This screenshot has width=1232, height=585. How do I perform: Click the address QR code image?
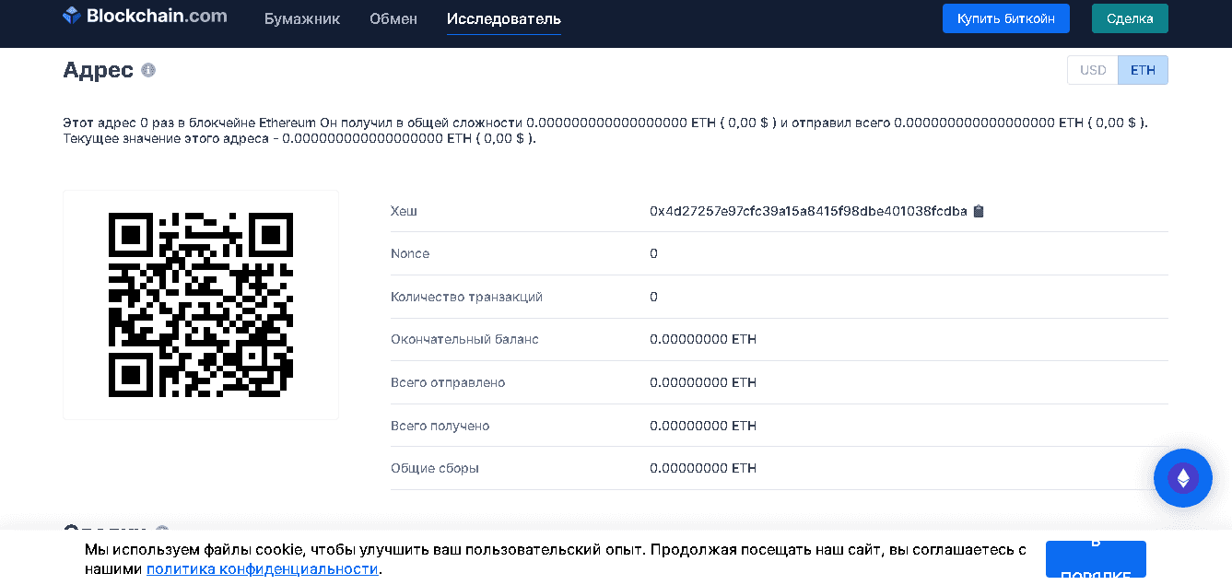tap(201, 305)
